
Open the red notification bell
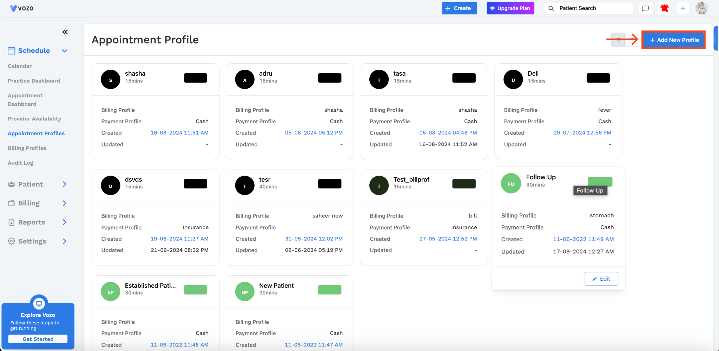pyautogui.click(x=664, y=8)
